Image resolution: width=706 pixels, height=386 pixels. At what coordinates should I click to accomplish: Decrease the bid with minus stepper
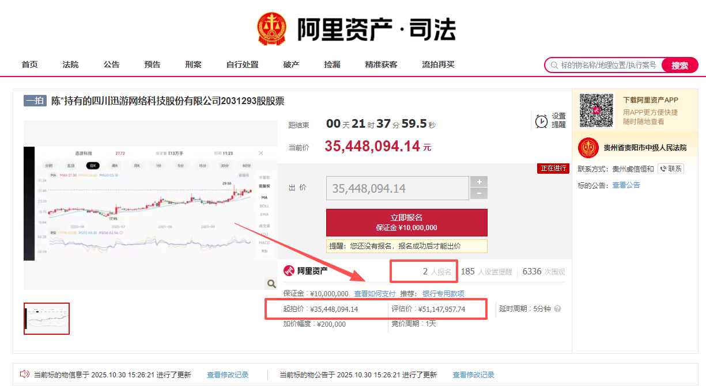click(478, 194)
